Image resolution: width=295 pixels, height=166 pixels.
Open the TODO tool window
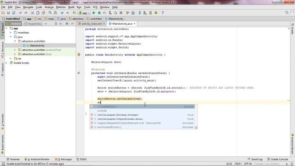coord(82,159)
